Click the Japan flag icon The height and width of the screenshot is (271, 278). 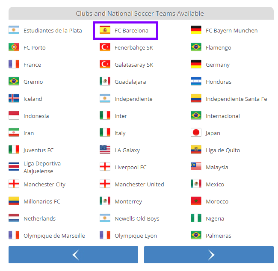coord(196,133)
